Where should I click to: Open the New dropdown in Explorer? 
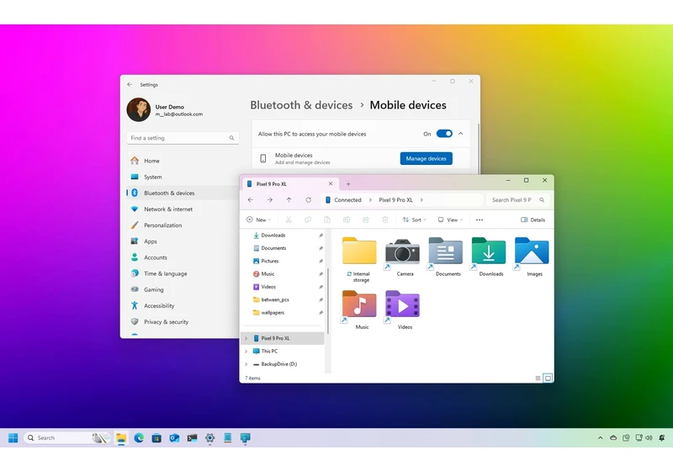[259, 220]
